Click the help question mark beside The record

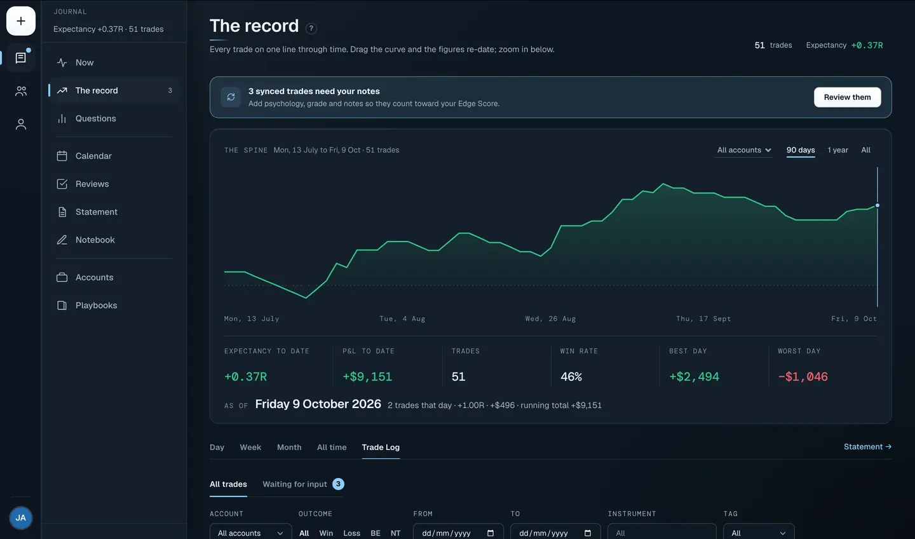pos(311,28)
